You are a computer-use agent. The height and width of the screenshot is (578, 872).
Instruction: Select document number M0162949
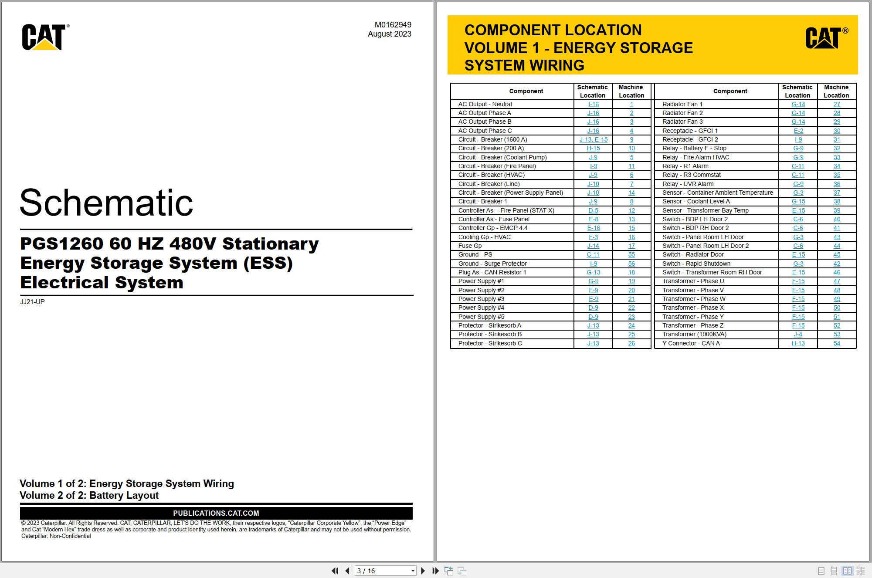pyautogui.click(x=393, y=25)
